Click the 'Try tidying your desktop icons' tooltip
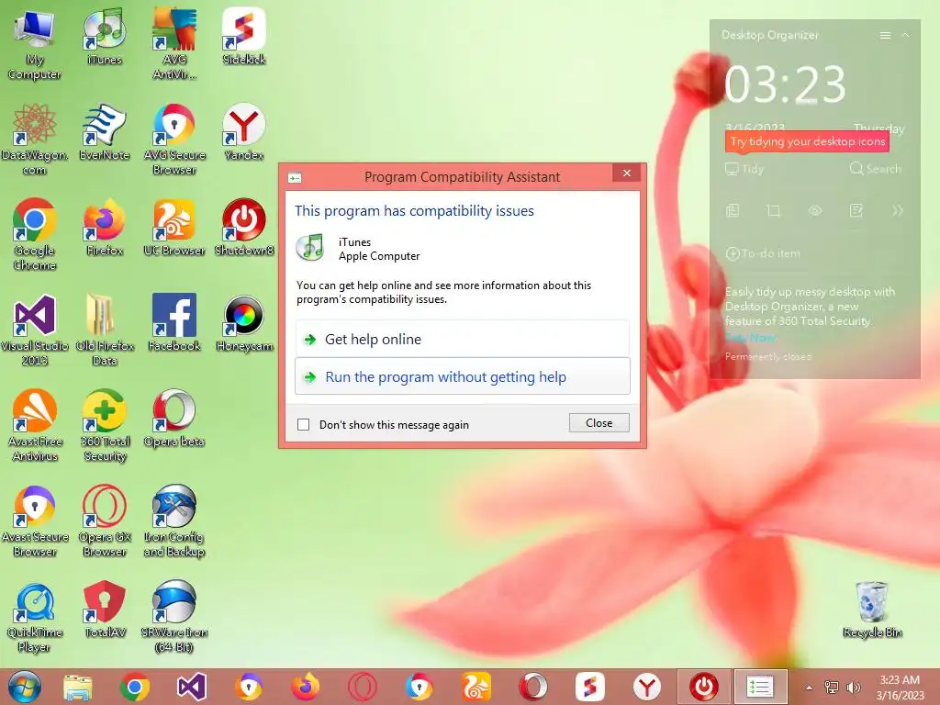Screen dimensions: 940x705 [807, 141]
